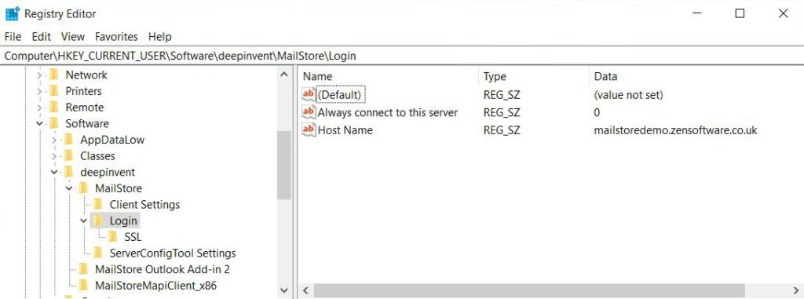Click the Login folder icon
804x299 pixels.
coord(98,221)
